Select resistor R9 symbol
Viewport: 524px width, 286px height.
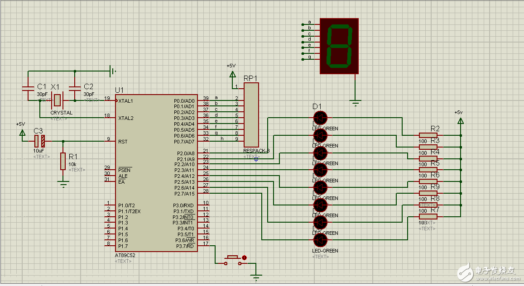point(428,193)
